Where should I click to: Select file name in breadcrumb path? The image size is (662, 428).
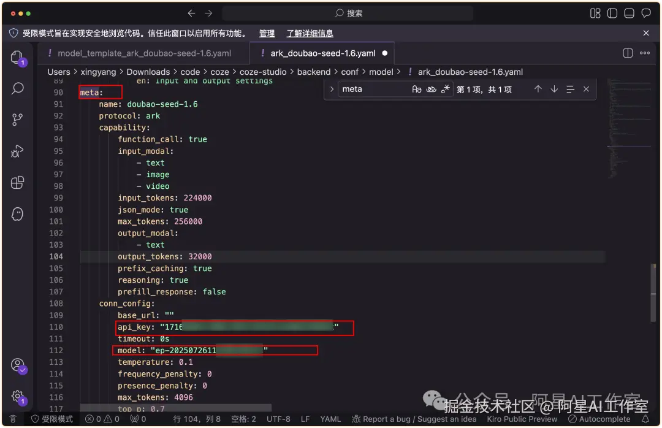point(470,72)
